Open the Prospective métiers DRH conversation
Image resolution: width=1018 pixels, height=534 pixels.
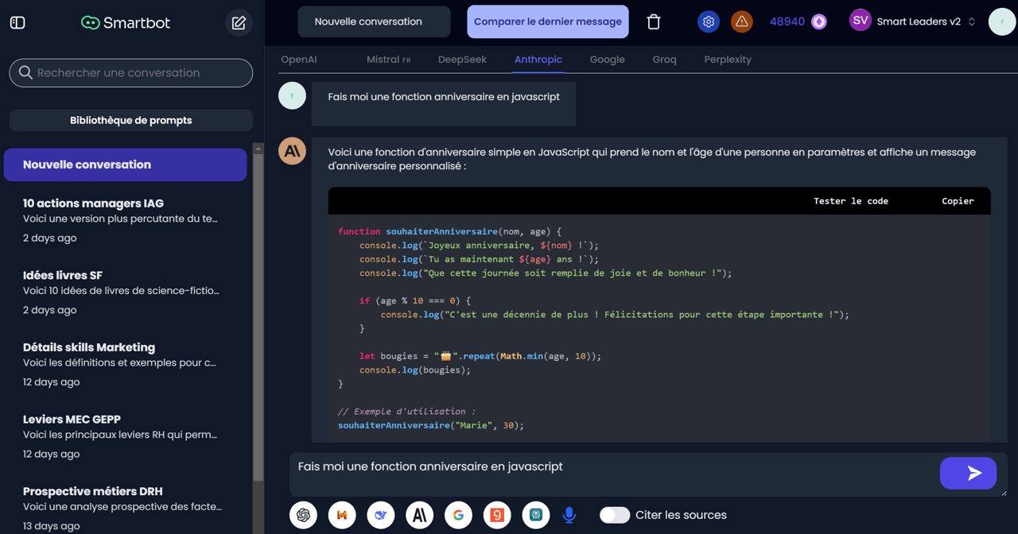[126, 509]
